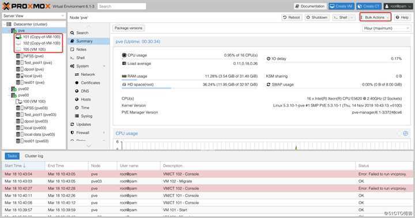The height and width of the screenshot is (218, 415).
Task: Click the Proxmox logo
Action: pos(26,6)
